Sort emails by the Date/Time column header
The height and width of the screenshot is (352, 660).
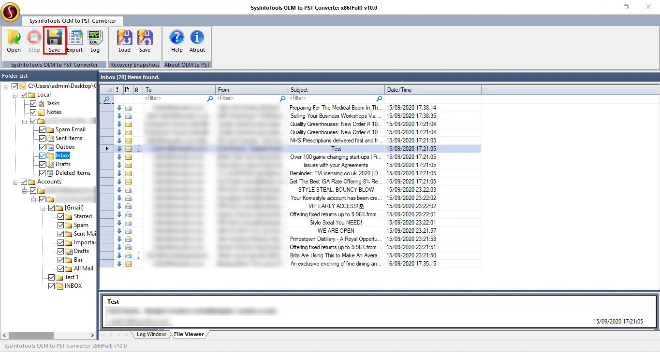433,90
